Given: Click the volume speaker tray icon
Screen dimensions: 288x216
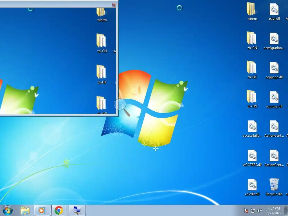Looking at the screenshot, I should (259, 211).
